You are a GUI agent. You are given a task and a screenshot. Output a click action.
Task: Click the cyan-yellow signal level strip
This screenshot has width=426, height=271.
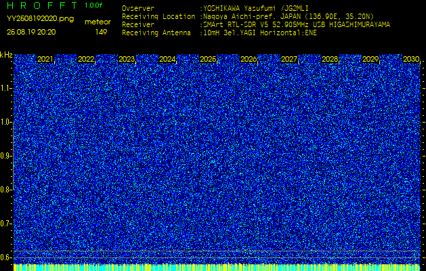tap(217, 267)
